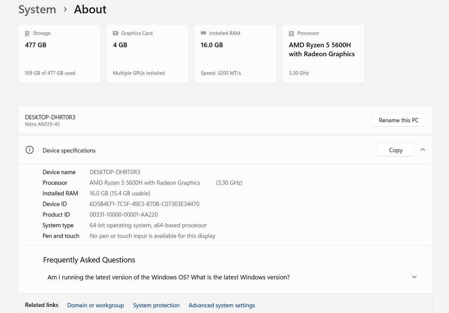Collapse the Device specifications section

point(423,150)
